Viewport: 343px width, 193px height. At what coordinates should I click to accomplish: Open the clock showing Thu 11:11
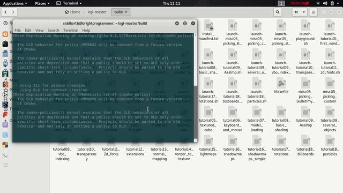coord(171,3)
